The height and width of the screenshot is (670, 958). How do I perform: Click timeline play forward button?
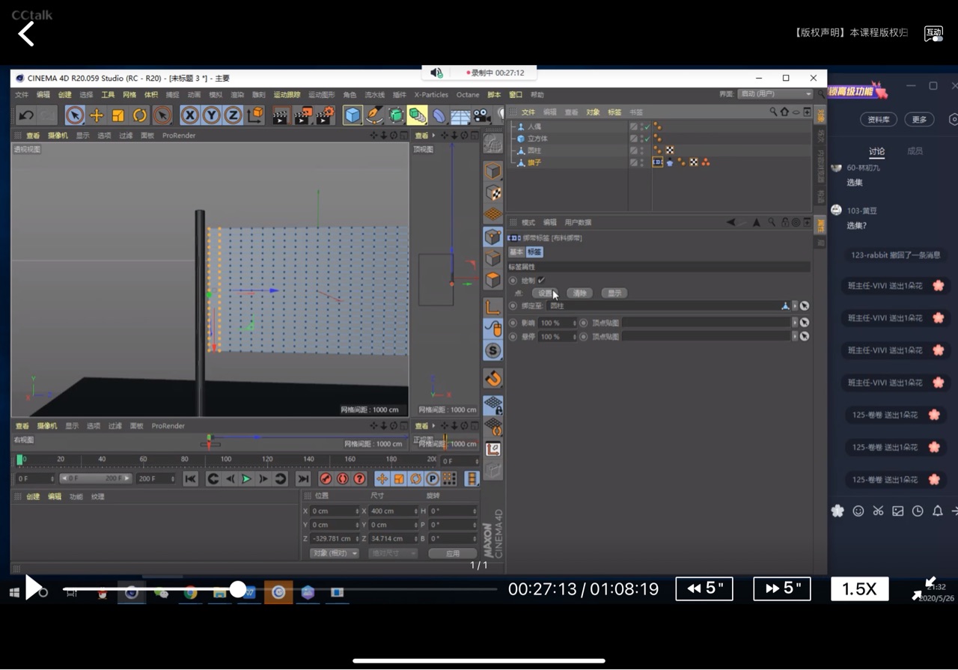[246, 479]
